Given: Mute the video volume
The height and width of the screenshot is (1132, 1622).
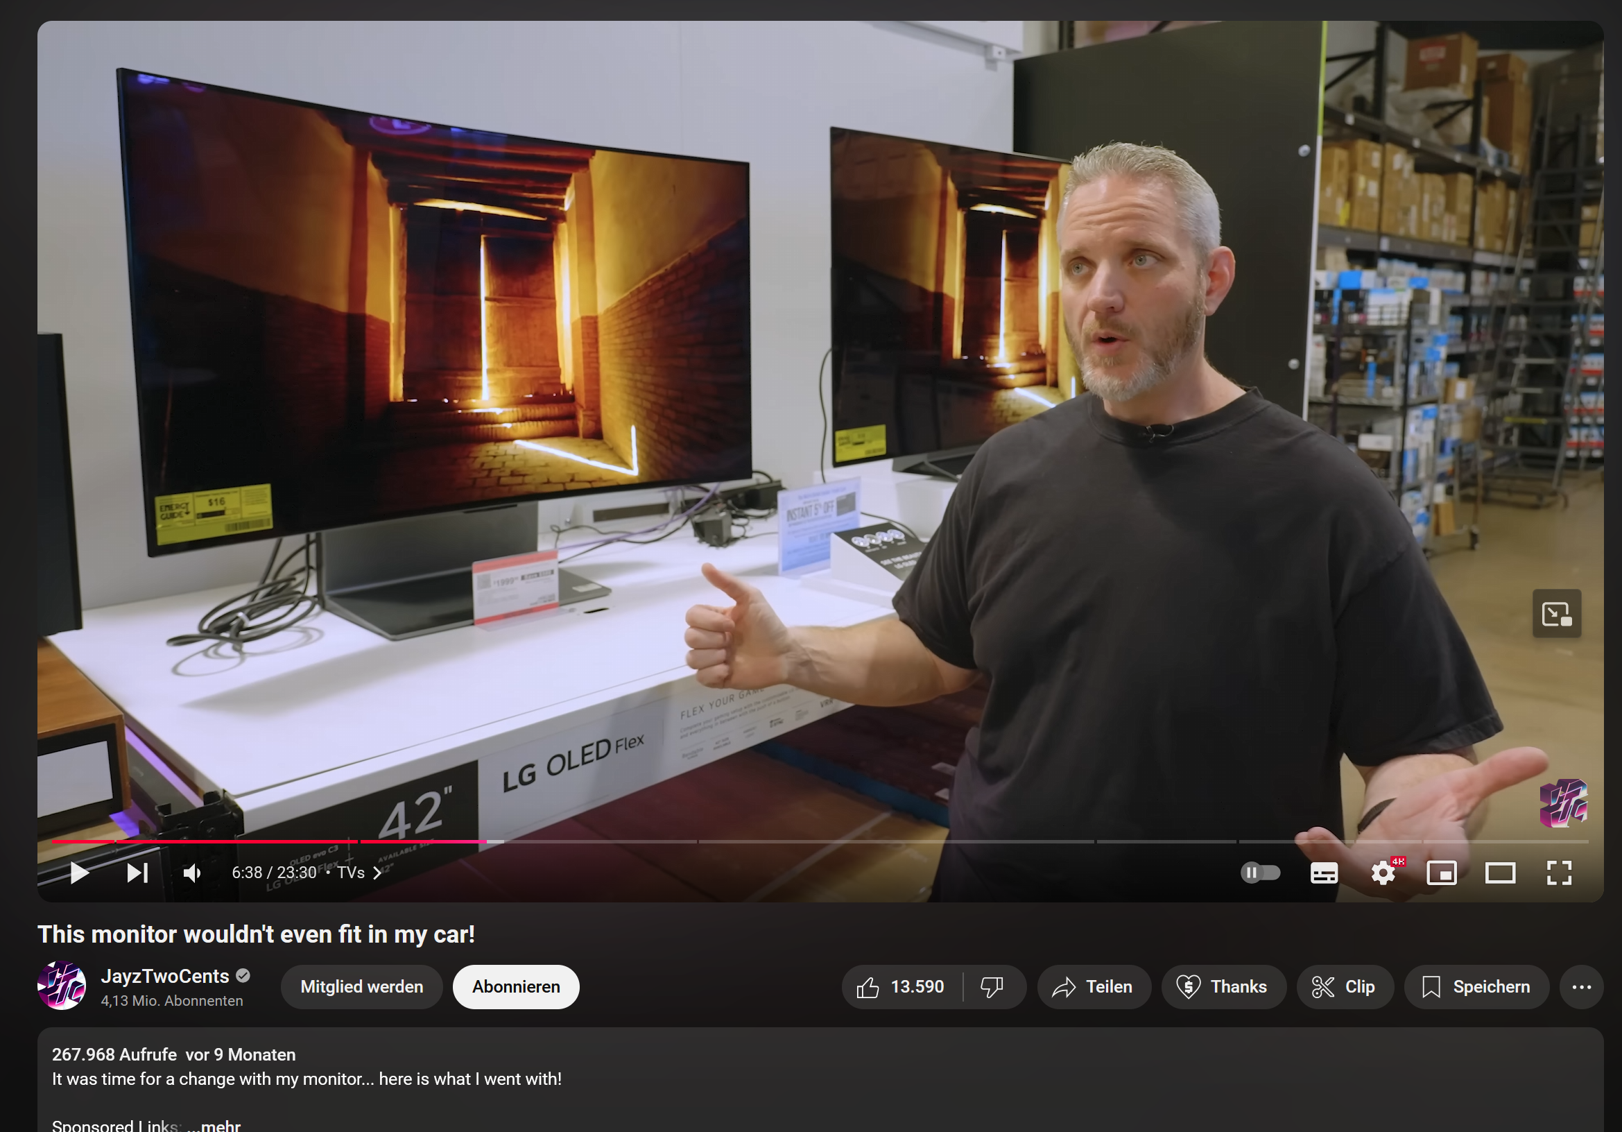Looking at the screenshot, I should pos(192,873).
